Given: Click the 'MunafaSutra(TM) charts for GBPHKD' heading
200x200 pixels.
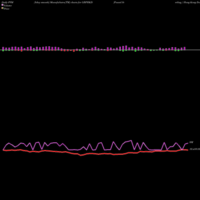Looking at the screenshot, I should [72, 2].
